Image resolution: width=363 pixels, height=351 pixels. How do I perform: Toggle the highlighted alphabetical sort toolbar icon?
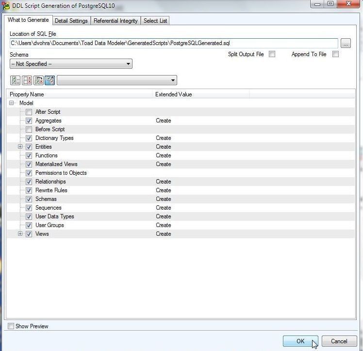[50, 80]
